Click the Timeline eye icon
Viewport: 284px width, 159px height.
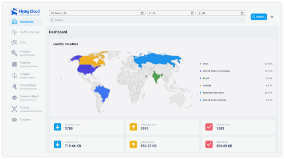click(14, 120)
